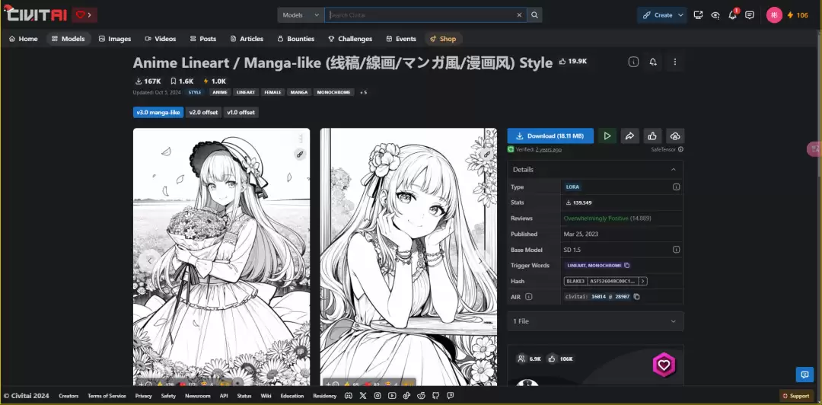
Task: Open the chat messages icon in header
Action: [x=750, y=15]
